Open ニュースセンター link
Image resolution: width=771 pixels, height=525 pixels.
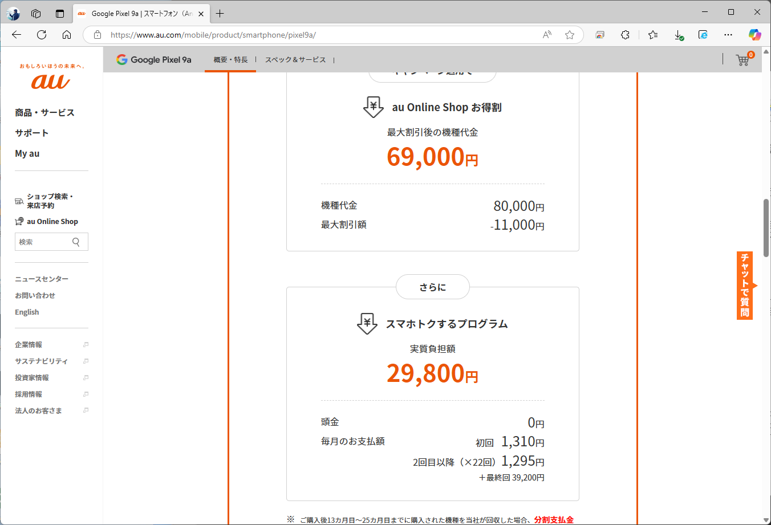point(42,279)
